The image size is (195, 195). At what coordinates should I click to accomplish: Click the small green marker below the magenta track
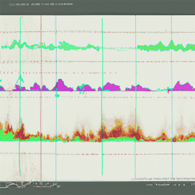click(x=57, y=96)
